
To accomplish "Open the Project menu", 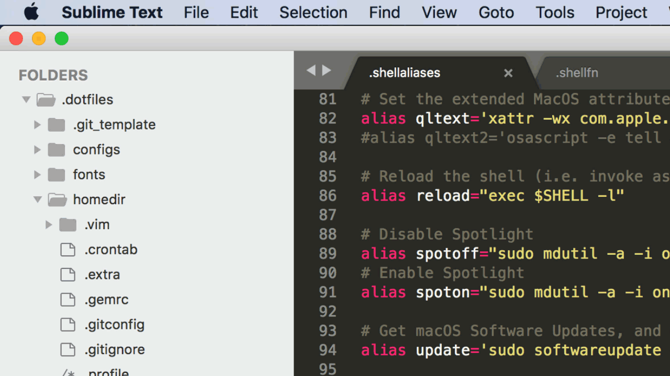I will click(x=621, y=12).
